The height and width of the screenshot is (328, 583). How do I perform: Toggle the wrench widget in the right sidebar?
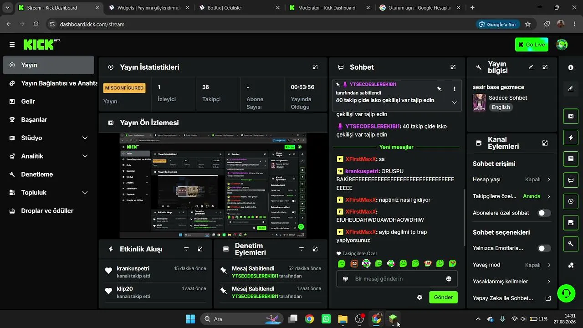tap(571, 244)
